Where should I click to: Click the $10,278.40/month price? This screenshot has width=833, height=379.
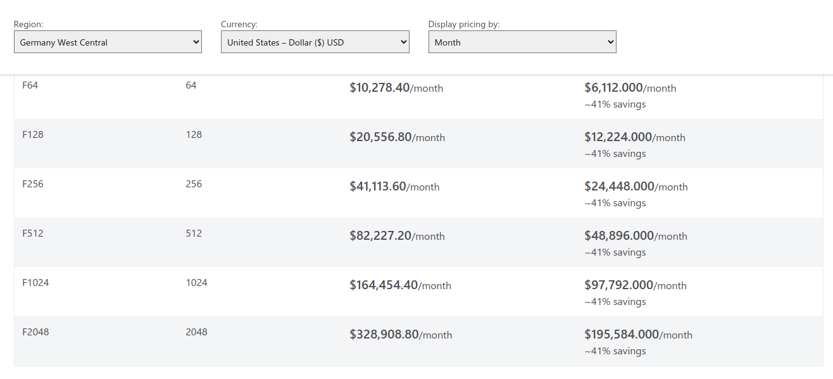click(396, 88)
